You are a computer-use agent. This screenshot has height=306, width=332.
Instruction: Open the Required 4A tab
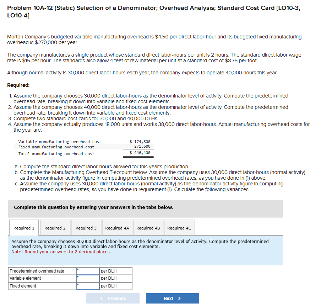click(x=117, y=228)
